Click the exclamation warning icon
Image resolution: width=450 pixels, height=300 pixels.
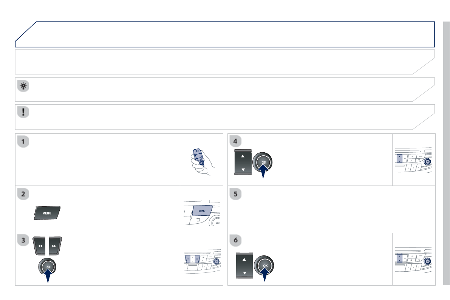pos(23,112)
